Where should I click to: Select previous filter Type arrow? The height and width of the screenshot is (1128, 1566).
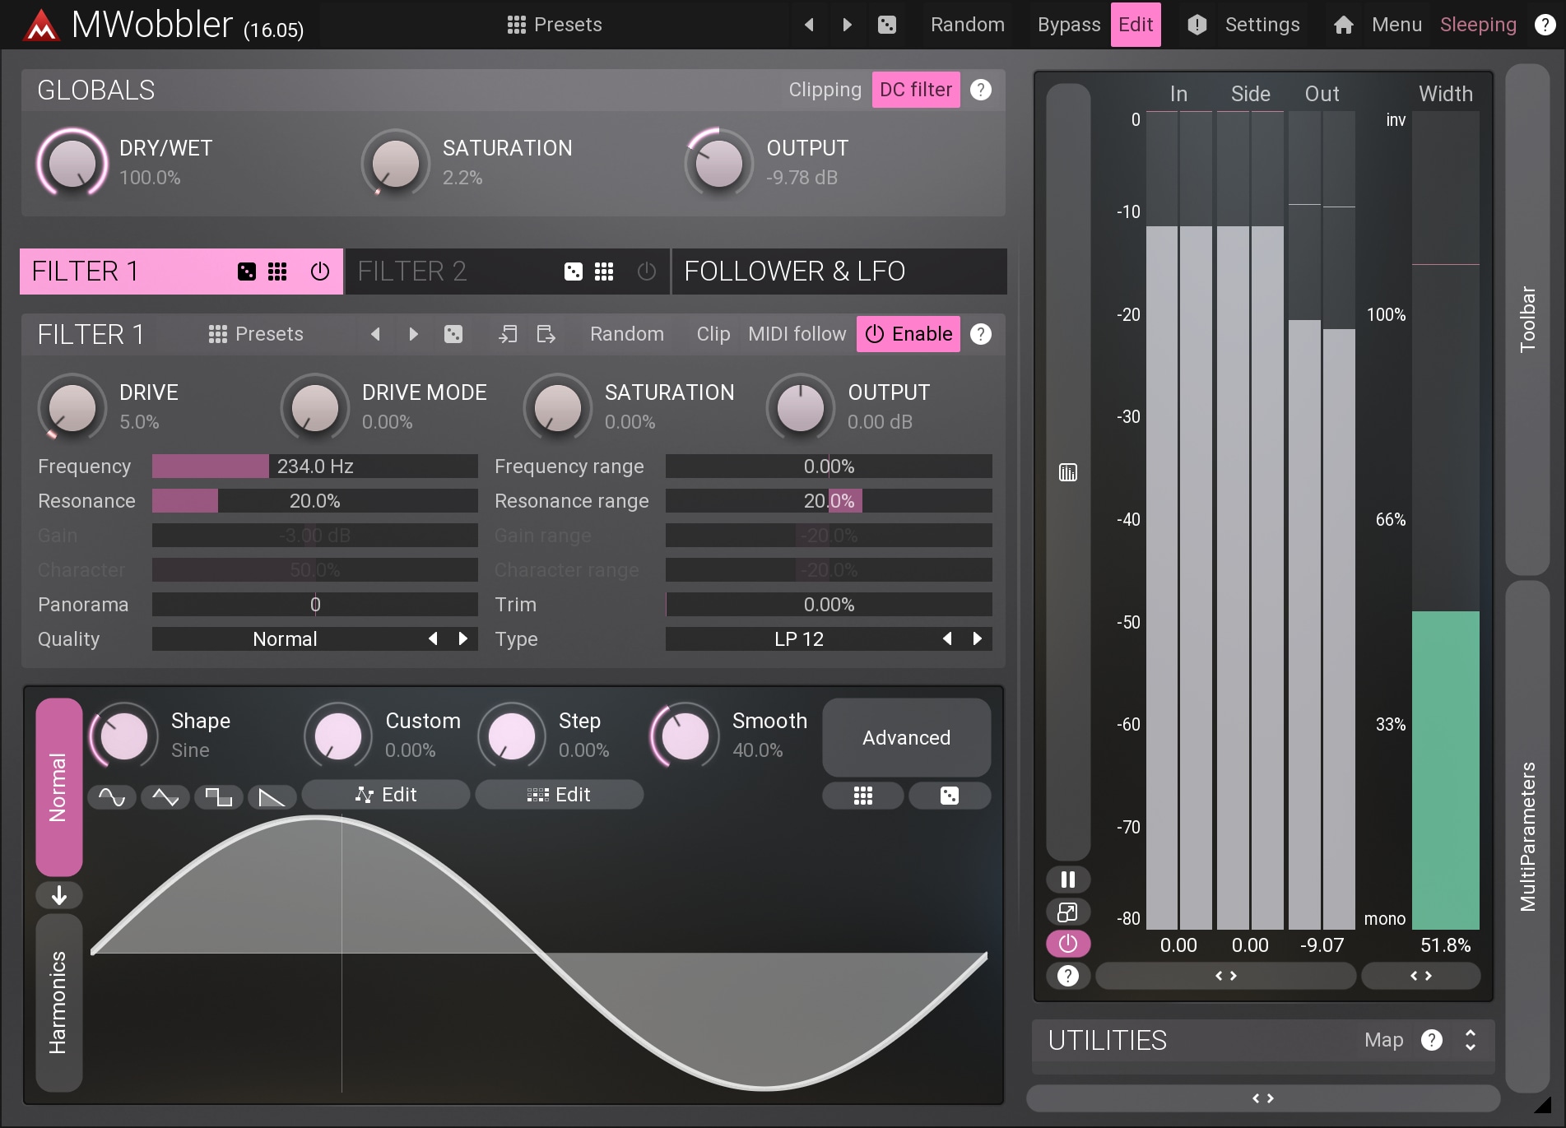pyautogui.click(x=947, y=638)
